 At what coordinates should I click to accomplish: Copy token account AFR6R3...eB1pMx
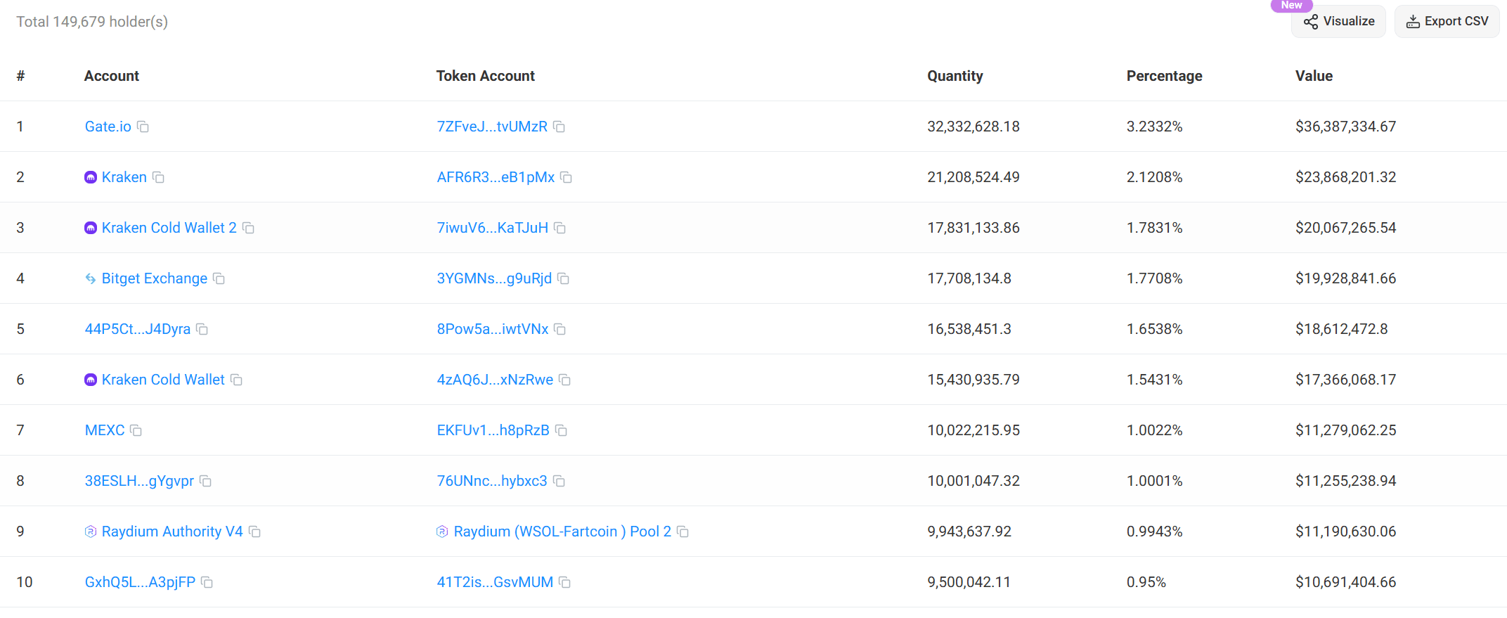566,177
